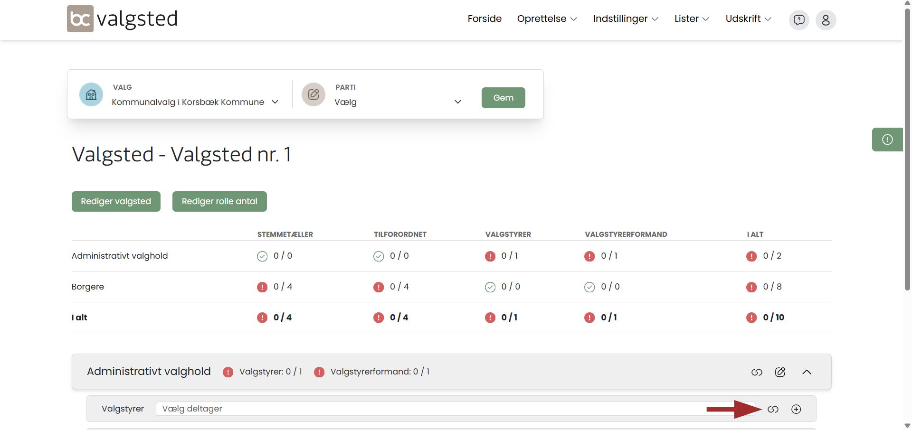Open the user profile icon
Viewport: 912px width, 430px height.
tap(826, 20)
